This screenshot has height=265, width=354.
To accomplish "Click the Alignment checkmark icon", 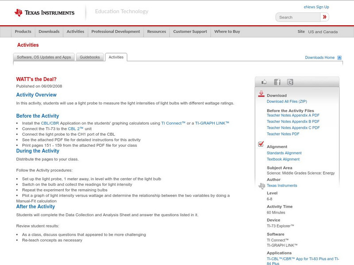I will pyautogui.click(x=261, y=144).
